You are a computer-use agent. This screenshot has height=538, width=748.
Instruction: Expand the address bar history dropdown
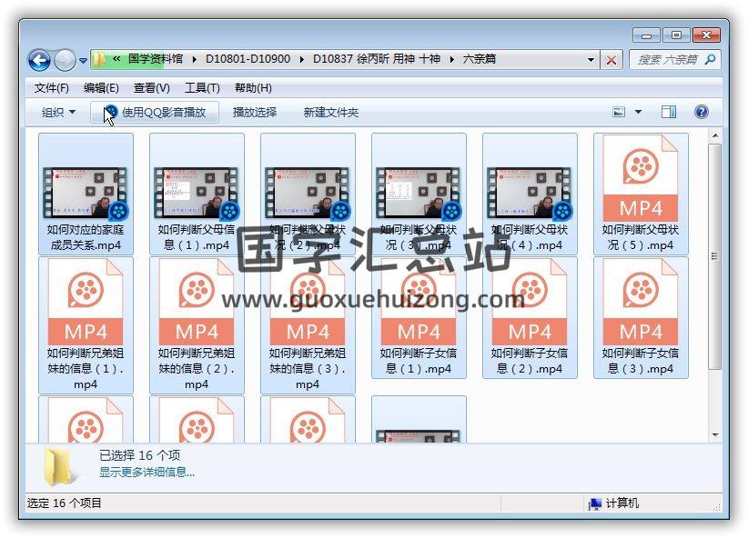pos(591,60)
